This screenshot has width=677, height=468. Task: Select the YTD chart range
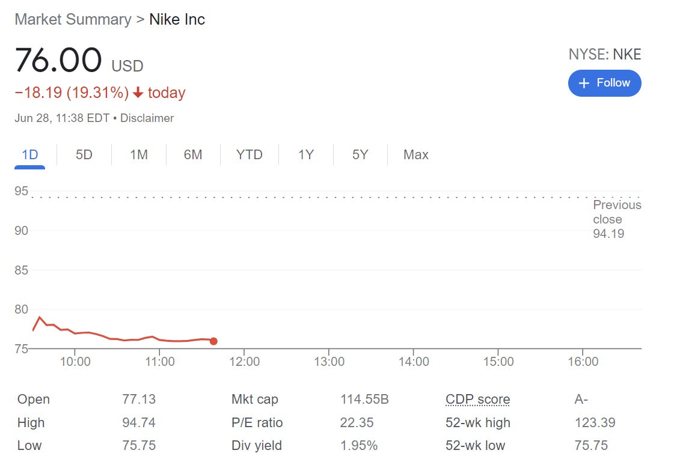250,155
